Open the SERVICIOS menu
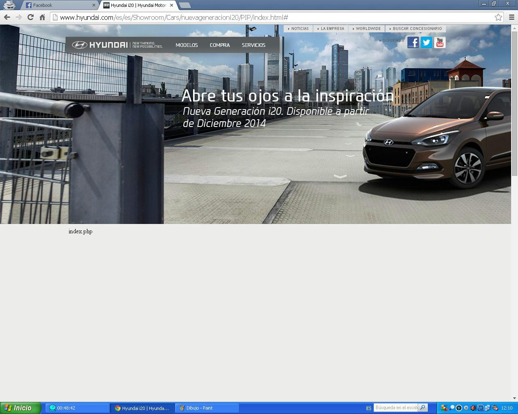The image size is (518, 414). coord(254,45)
